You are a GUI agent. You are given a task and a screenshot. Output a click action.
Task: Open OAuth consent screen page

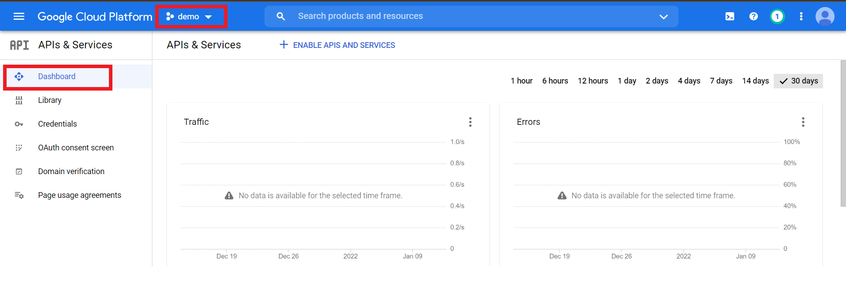click(75, 148)
